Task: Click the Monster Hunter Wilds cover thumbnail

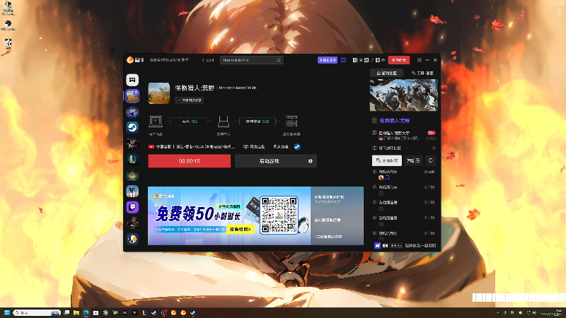Action: click(x=158, y=93)
